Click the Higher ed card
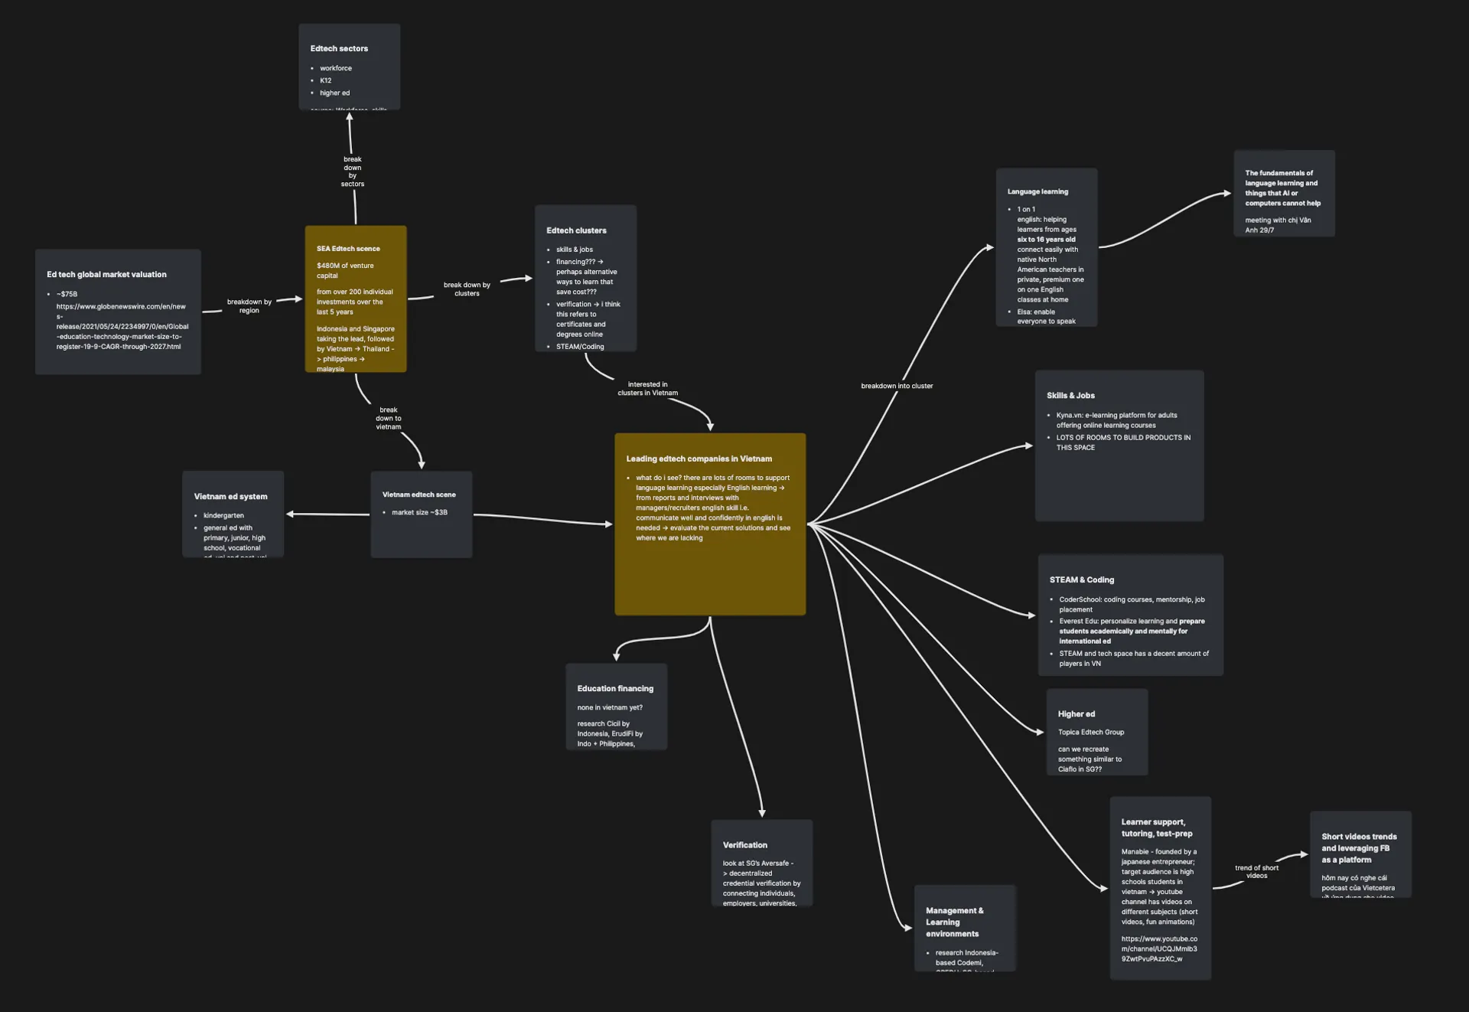1469x1012 pixels. pos(1096,732)
